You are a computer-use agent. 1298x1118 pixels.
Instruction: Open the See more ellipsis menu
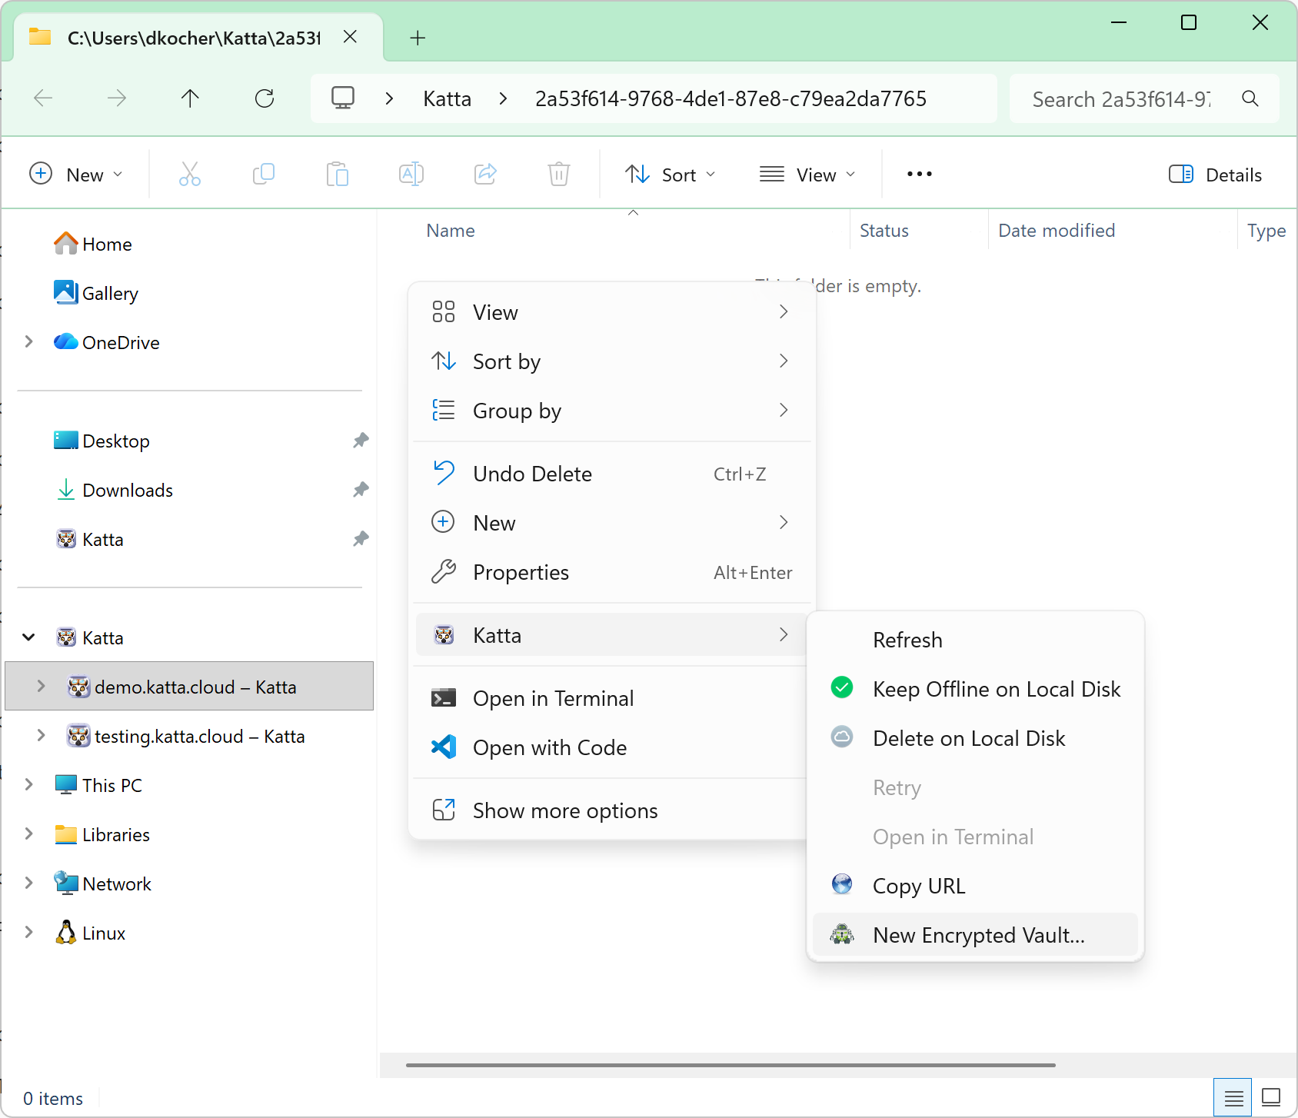[x=920, y=175]
